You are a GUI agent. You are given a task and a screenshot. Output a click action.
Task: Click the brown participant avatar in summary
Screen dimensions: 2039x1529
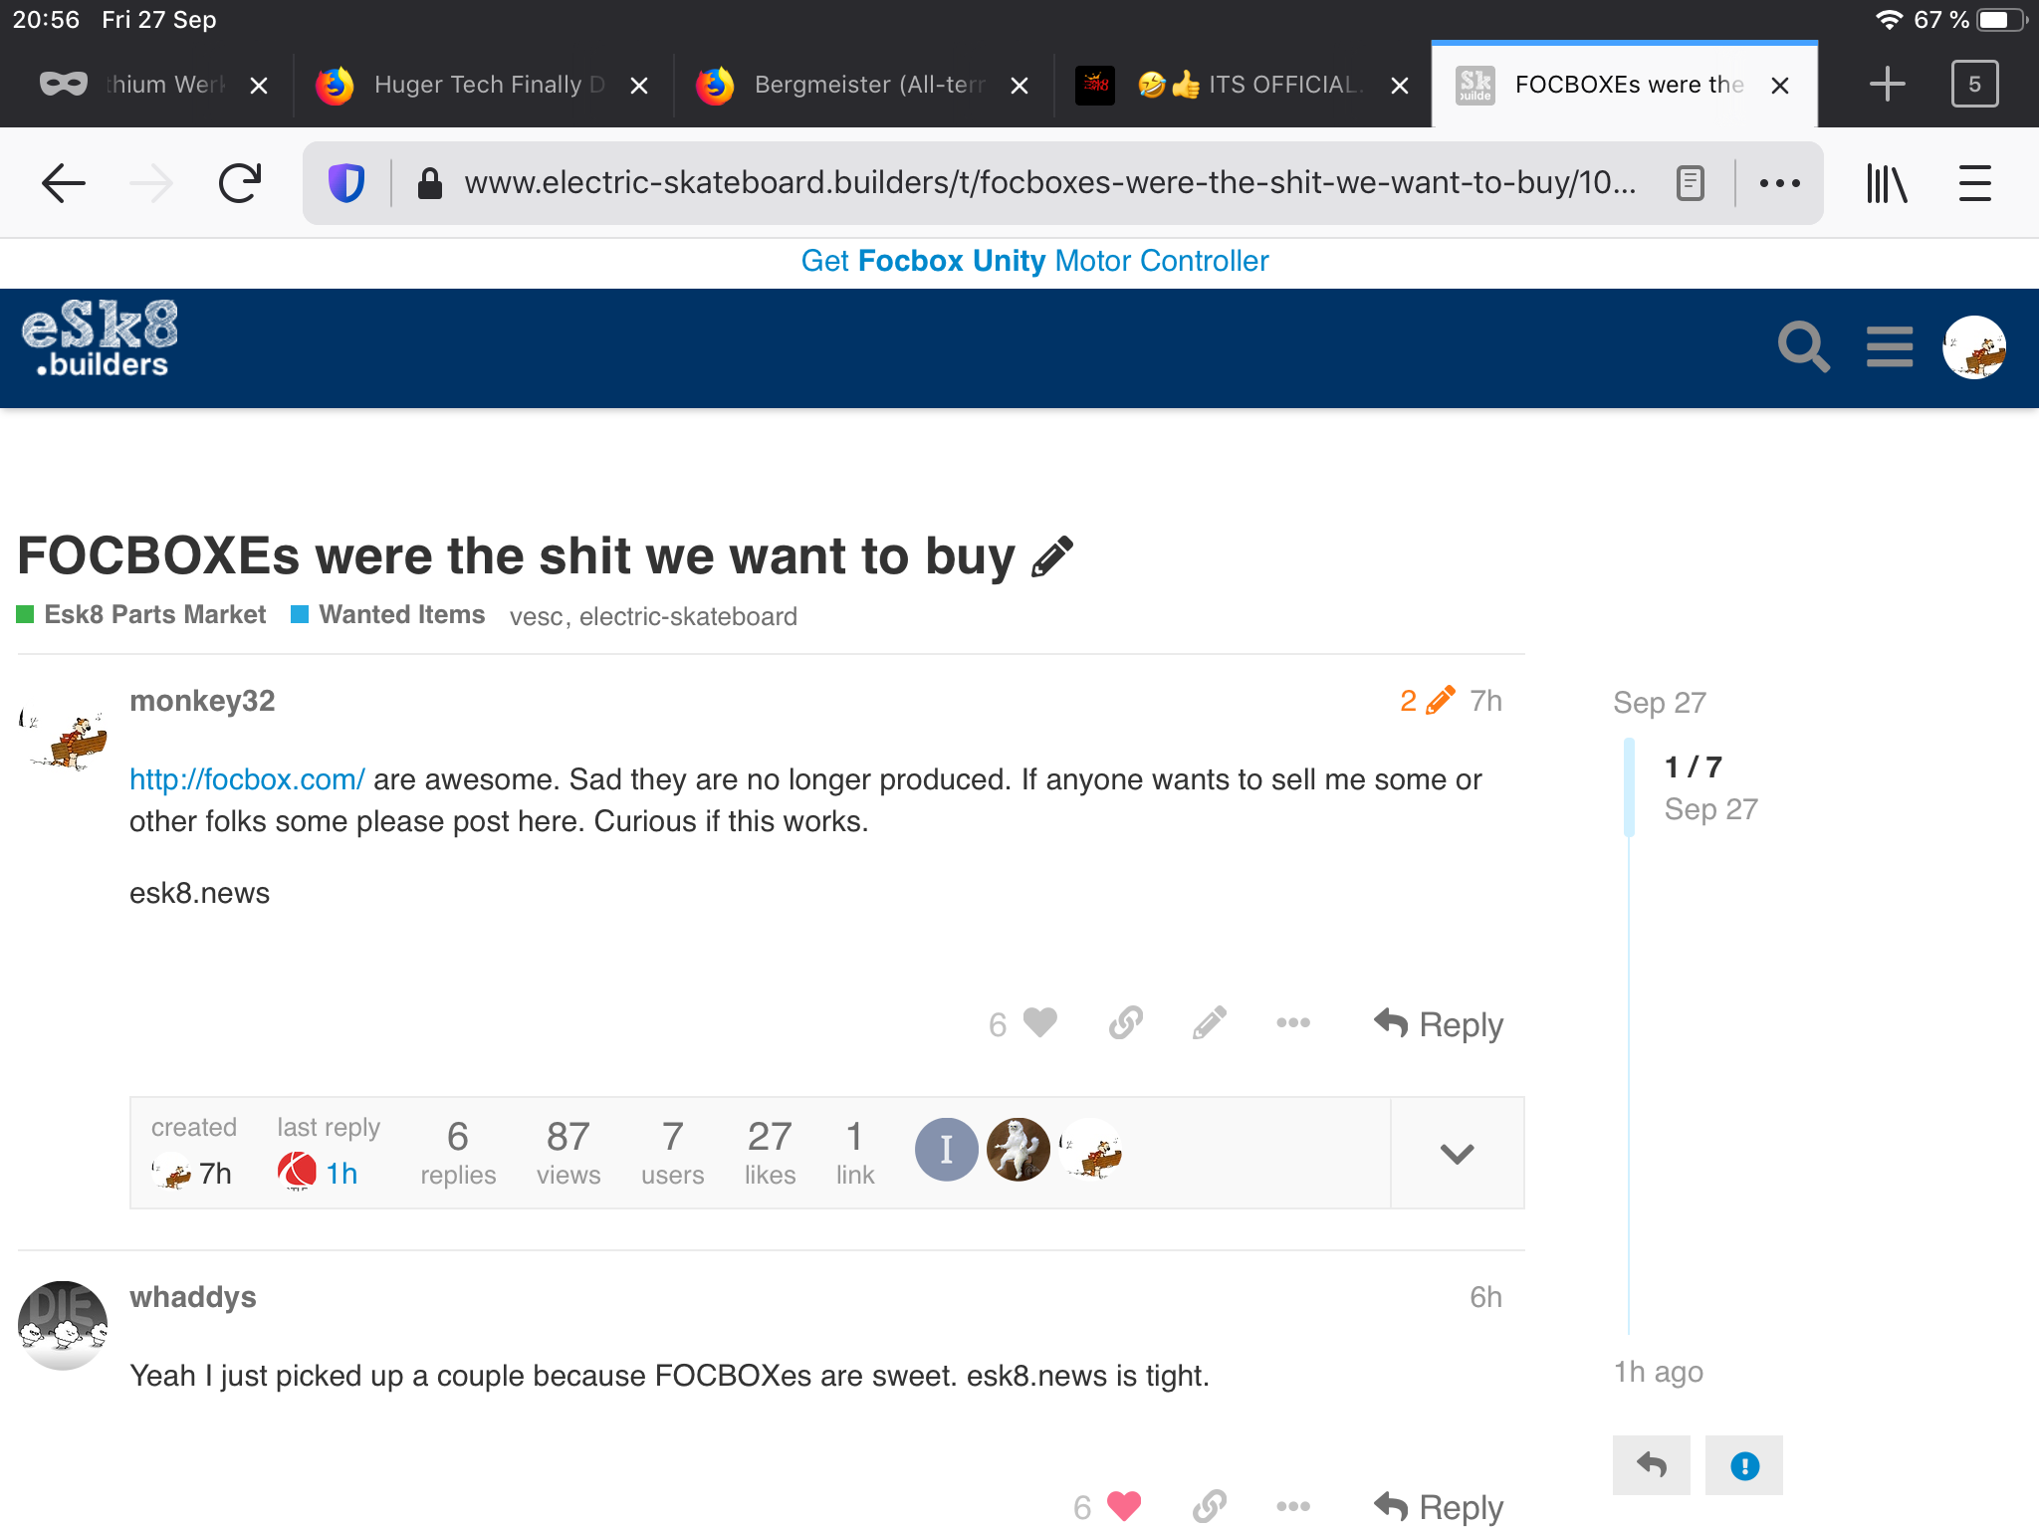pos(1018,1150)
